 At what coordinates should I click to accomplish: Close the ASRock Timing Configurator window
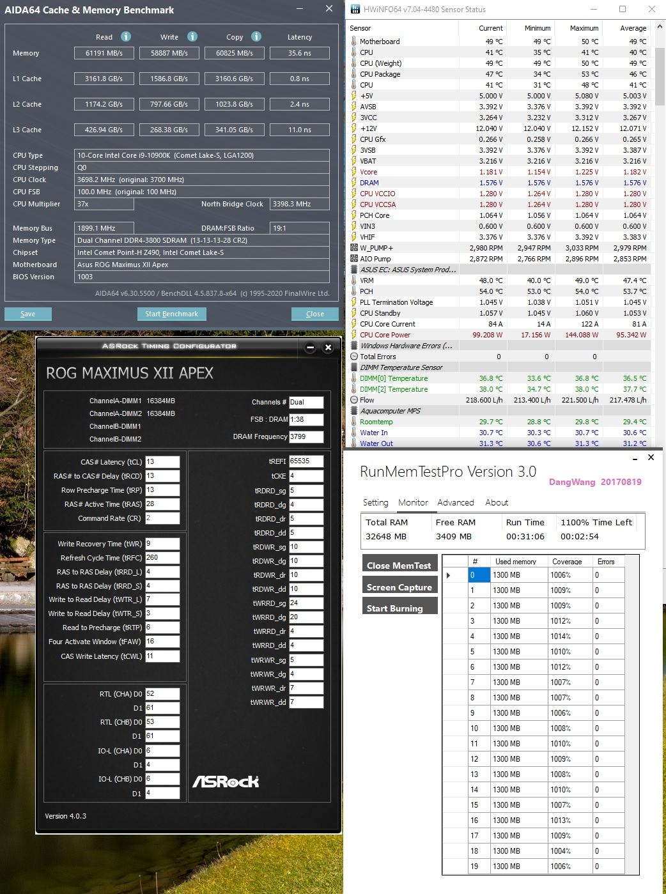[328, 348]
